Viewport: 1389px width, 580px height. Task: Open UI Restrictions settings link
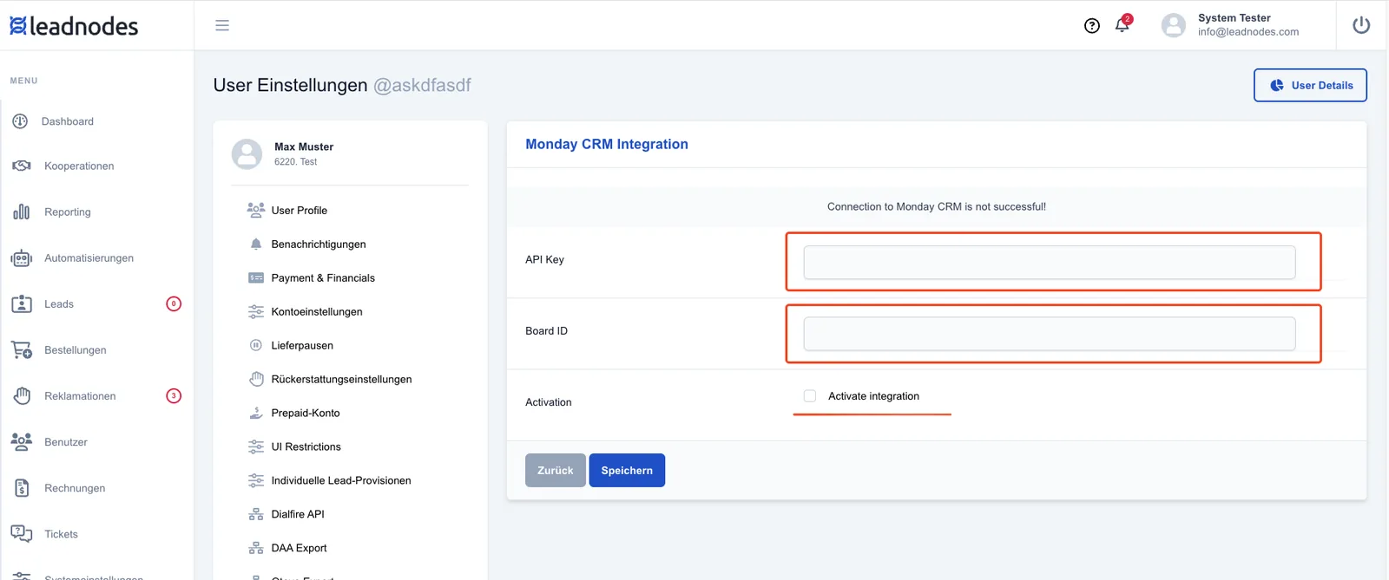tap(306, 446)
